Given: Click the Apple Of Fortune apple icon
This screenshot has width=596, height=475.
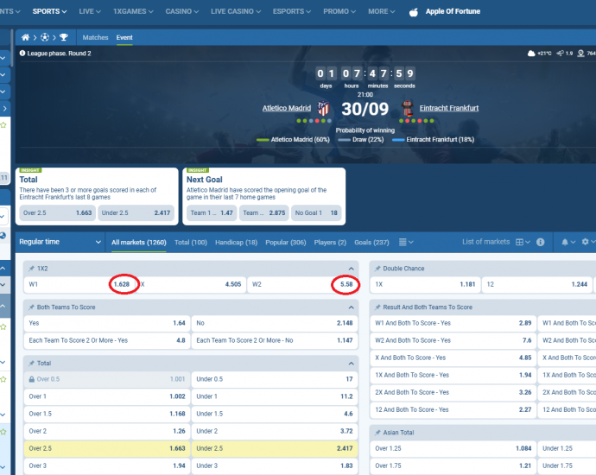Looking at the screenshot, I should pos(414,12).
